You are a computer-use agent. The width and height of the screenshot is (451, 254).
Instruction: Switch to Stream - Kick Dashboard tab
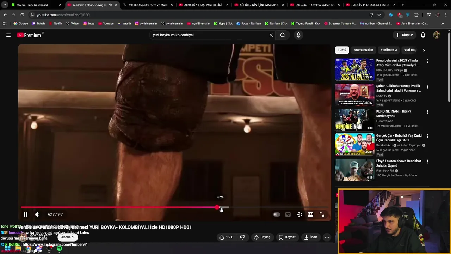point(36,5)
